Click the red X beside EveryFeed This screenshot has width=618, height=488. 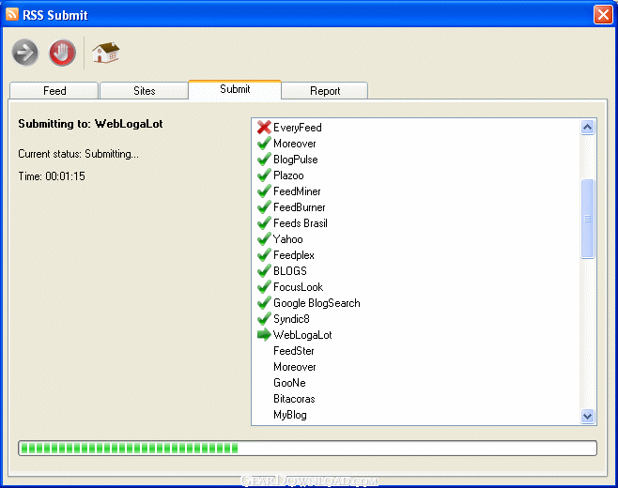[x=264, y=128]
